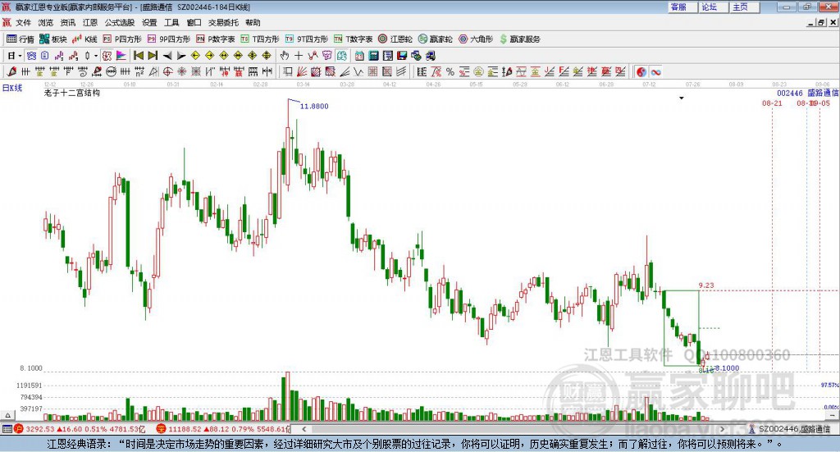Click the scrollbar right arrow button
The width and height of the screenshot is (840, 452).
(723, 429)
